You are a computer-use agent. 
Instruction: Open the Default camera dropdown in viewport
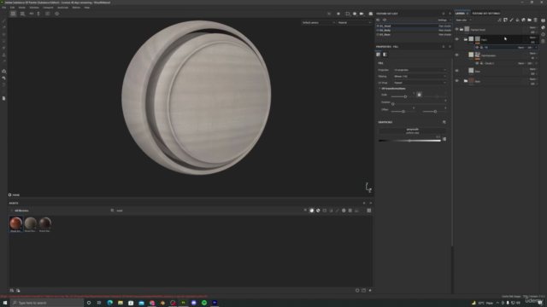(x=319, y=23)
